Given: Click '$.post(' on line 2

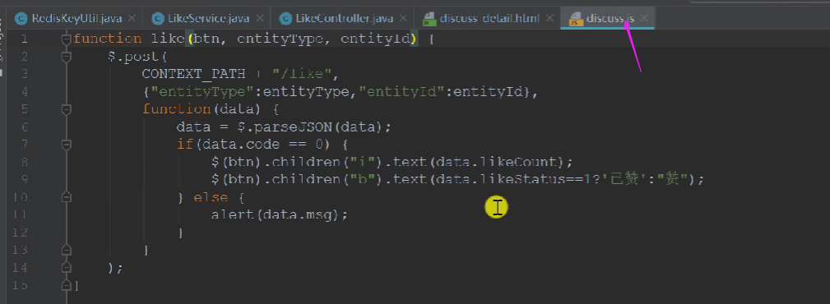Looking at the screenshot, I should click(x=137, y=57).
